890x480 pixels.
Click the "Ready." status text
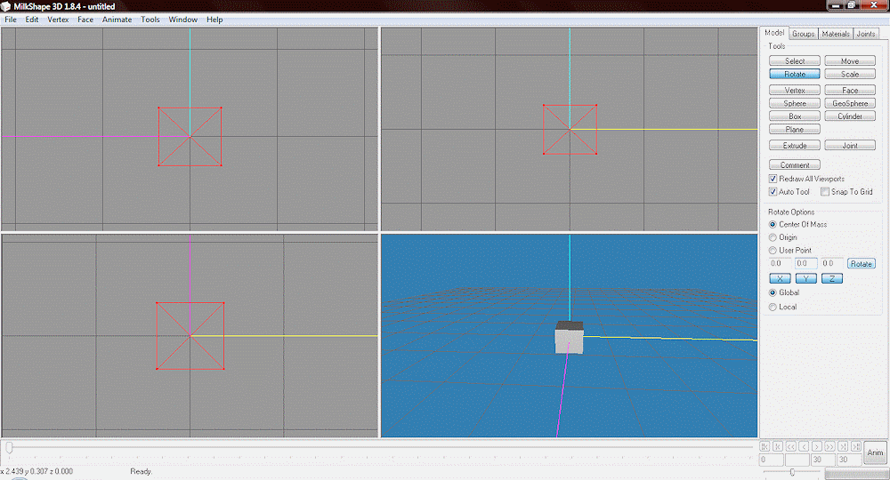(141, 471)
